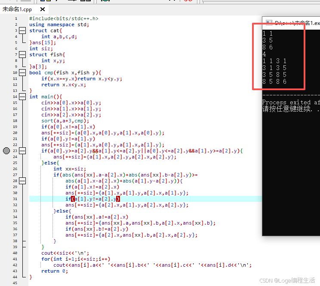
Task: Click the '}ans[15];' line
Action: 43,43
